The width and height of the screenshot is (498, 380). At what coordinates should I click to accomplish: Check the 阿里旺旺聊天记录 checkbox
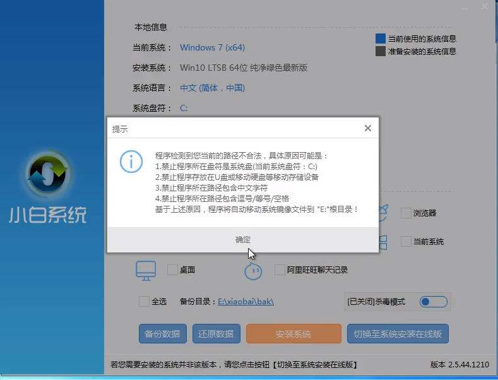coord(280,270)
